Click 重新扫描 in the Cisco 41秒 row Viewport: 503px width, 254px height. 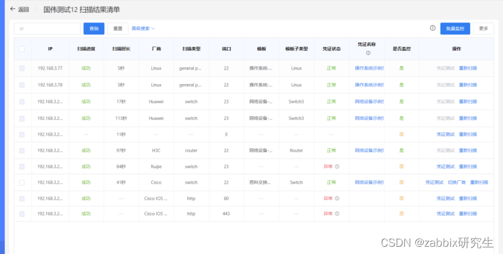[x=479, y=183]
